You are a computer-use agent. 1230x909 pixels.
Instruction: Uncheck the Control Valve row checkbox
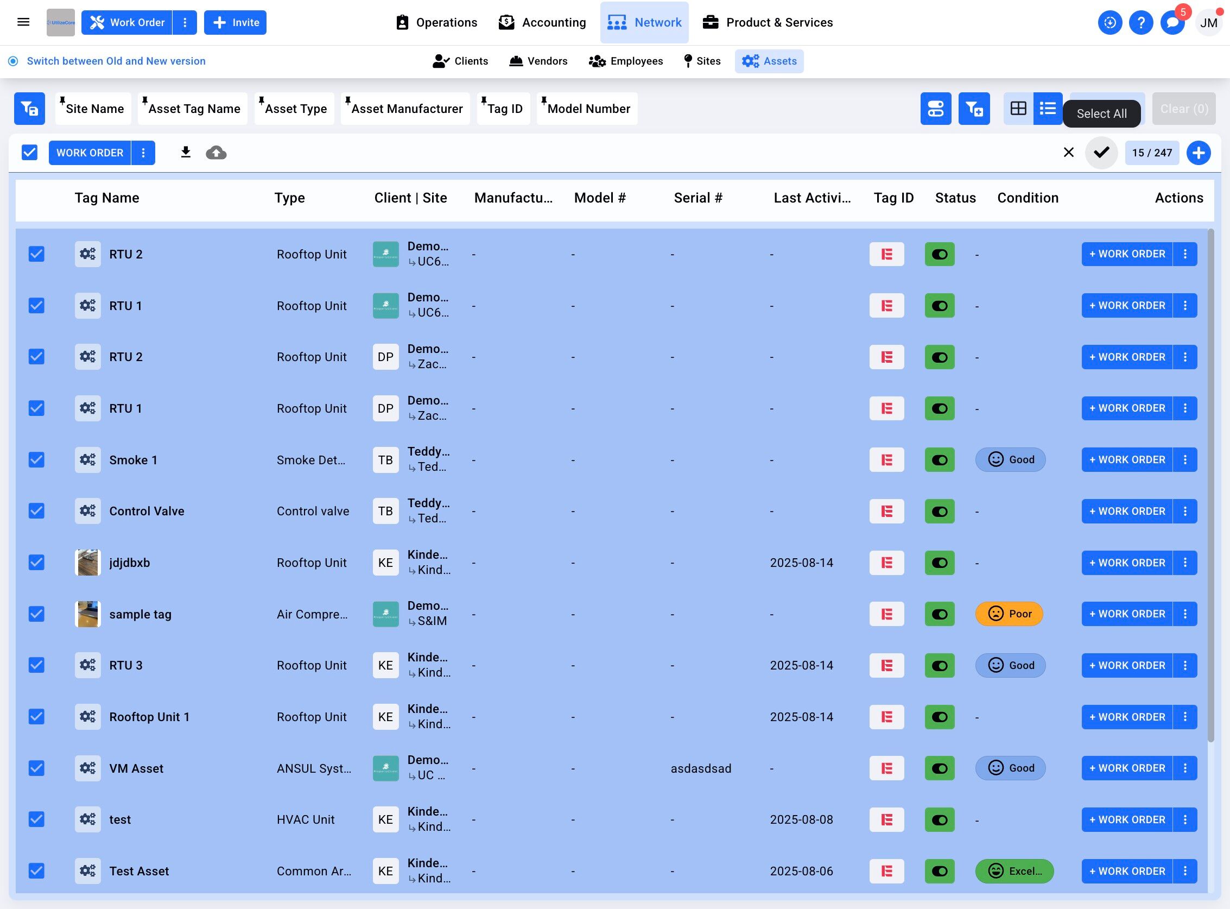click(36, 510)
